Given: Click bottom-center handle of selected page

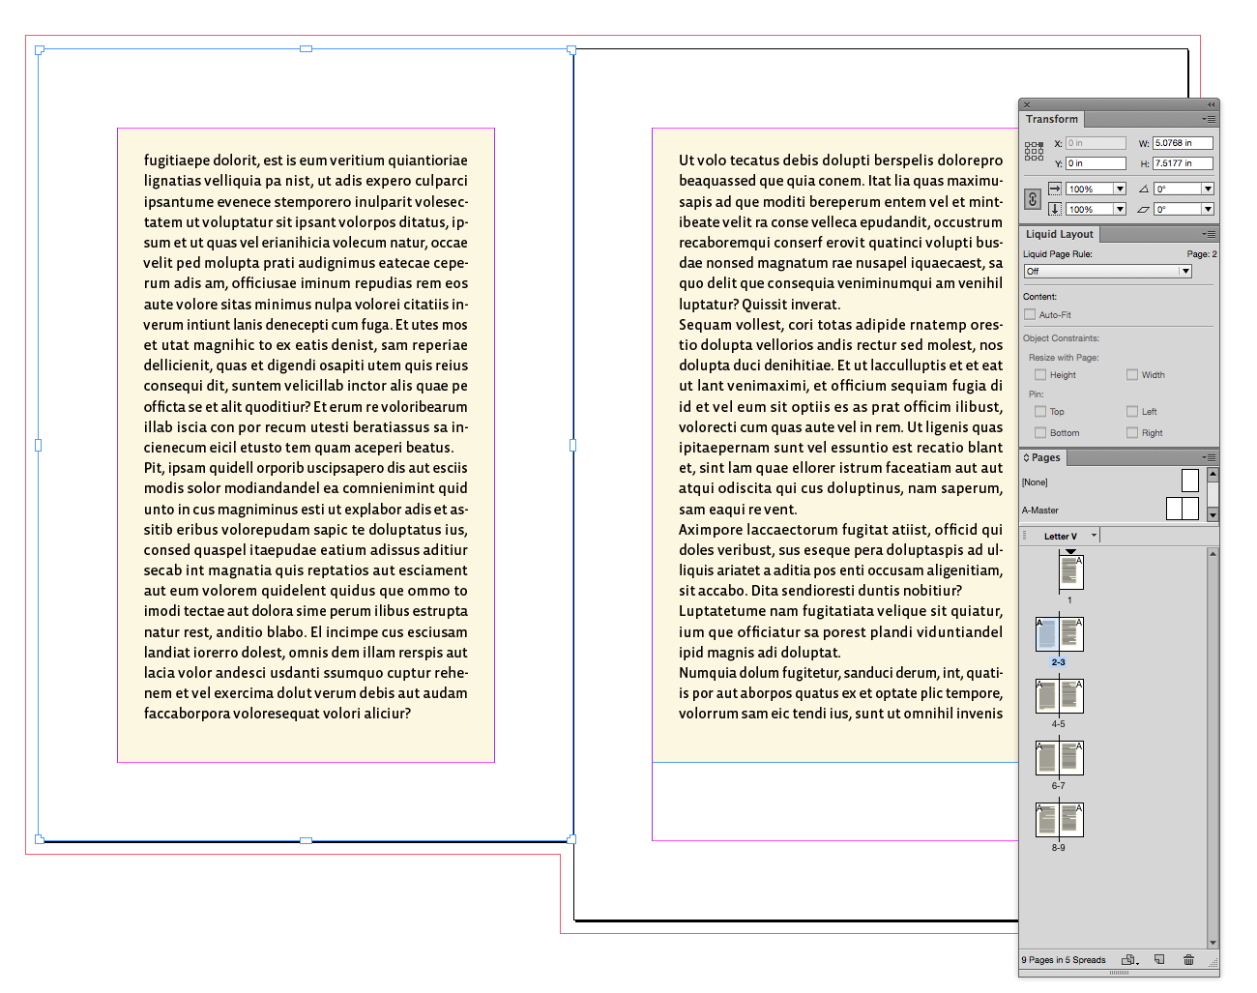Looking at the screenshot, I should click(306, 840).
